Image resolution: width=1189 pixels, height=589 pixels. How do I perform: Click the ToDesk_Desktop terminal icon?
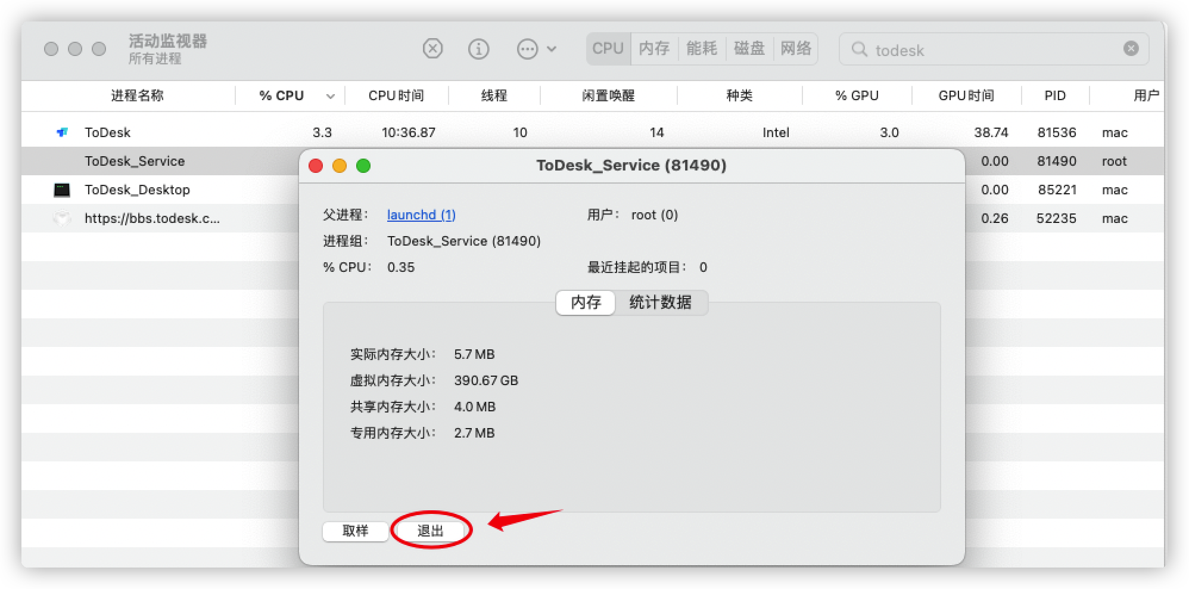62,190
